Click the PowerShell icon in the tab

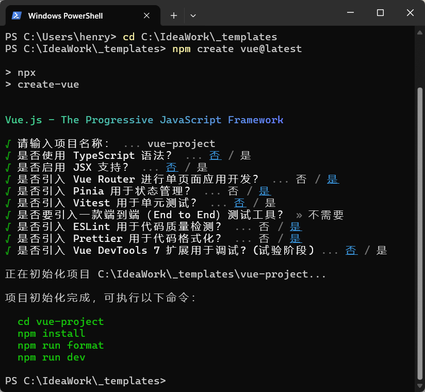(17, 15)
